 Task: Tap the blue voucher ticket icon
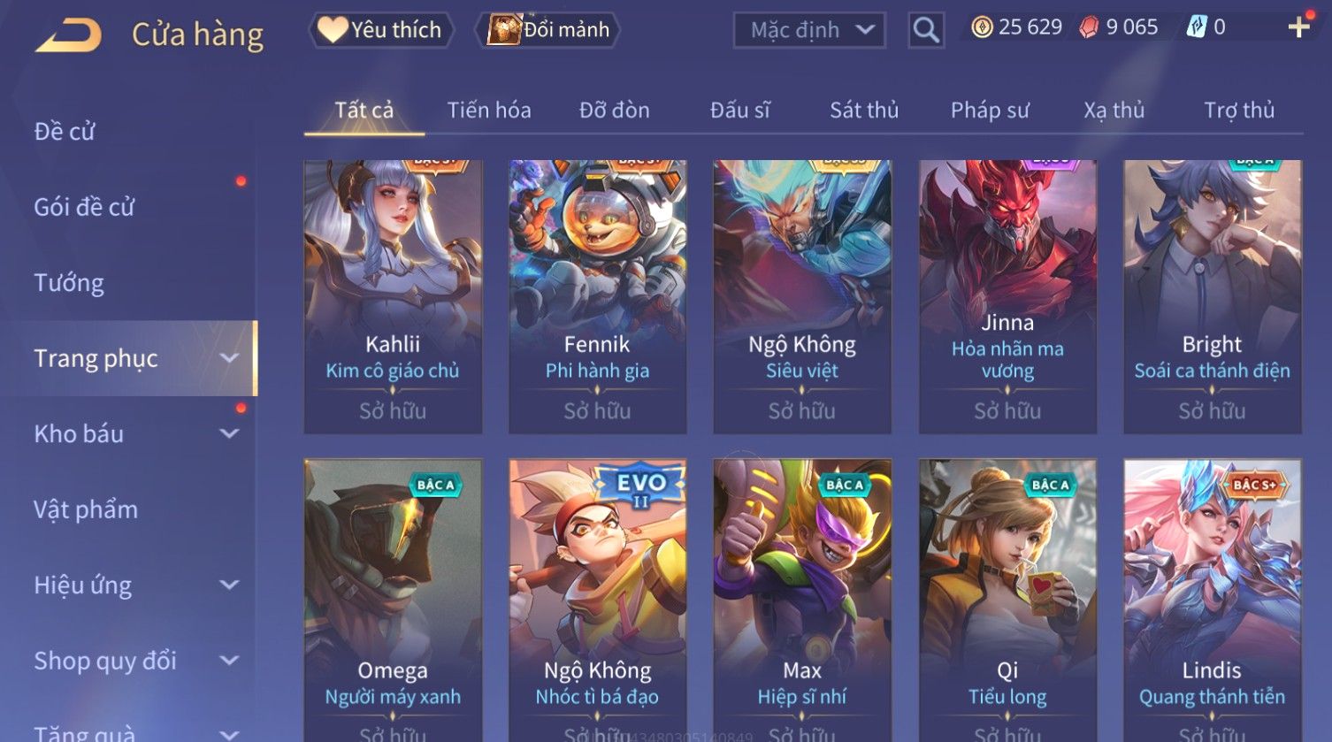1196,28
